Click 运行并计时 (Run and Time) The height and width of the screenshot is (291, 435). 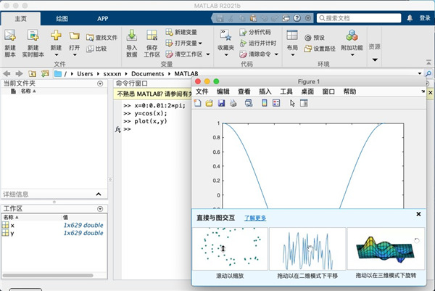pyautogui.click(x=257, y=43)
